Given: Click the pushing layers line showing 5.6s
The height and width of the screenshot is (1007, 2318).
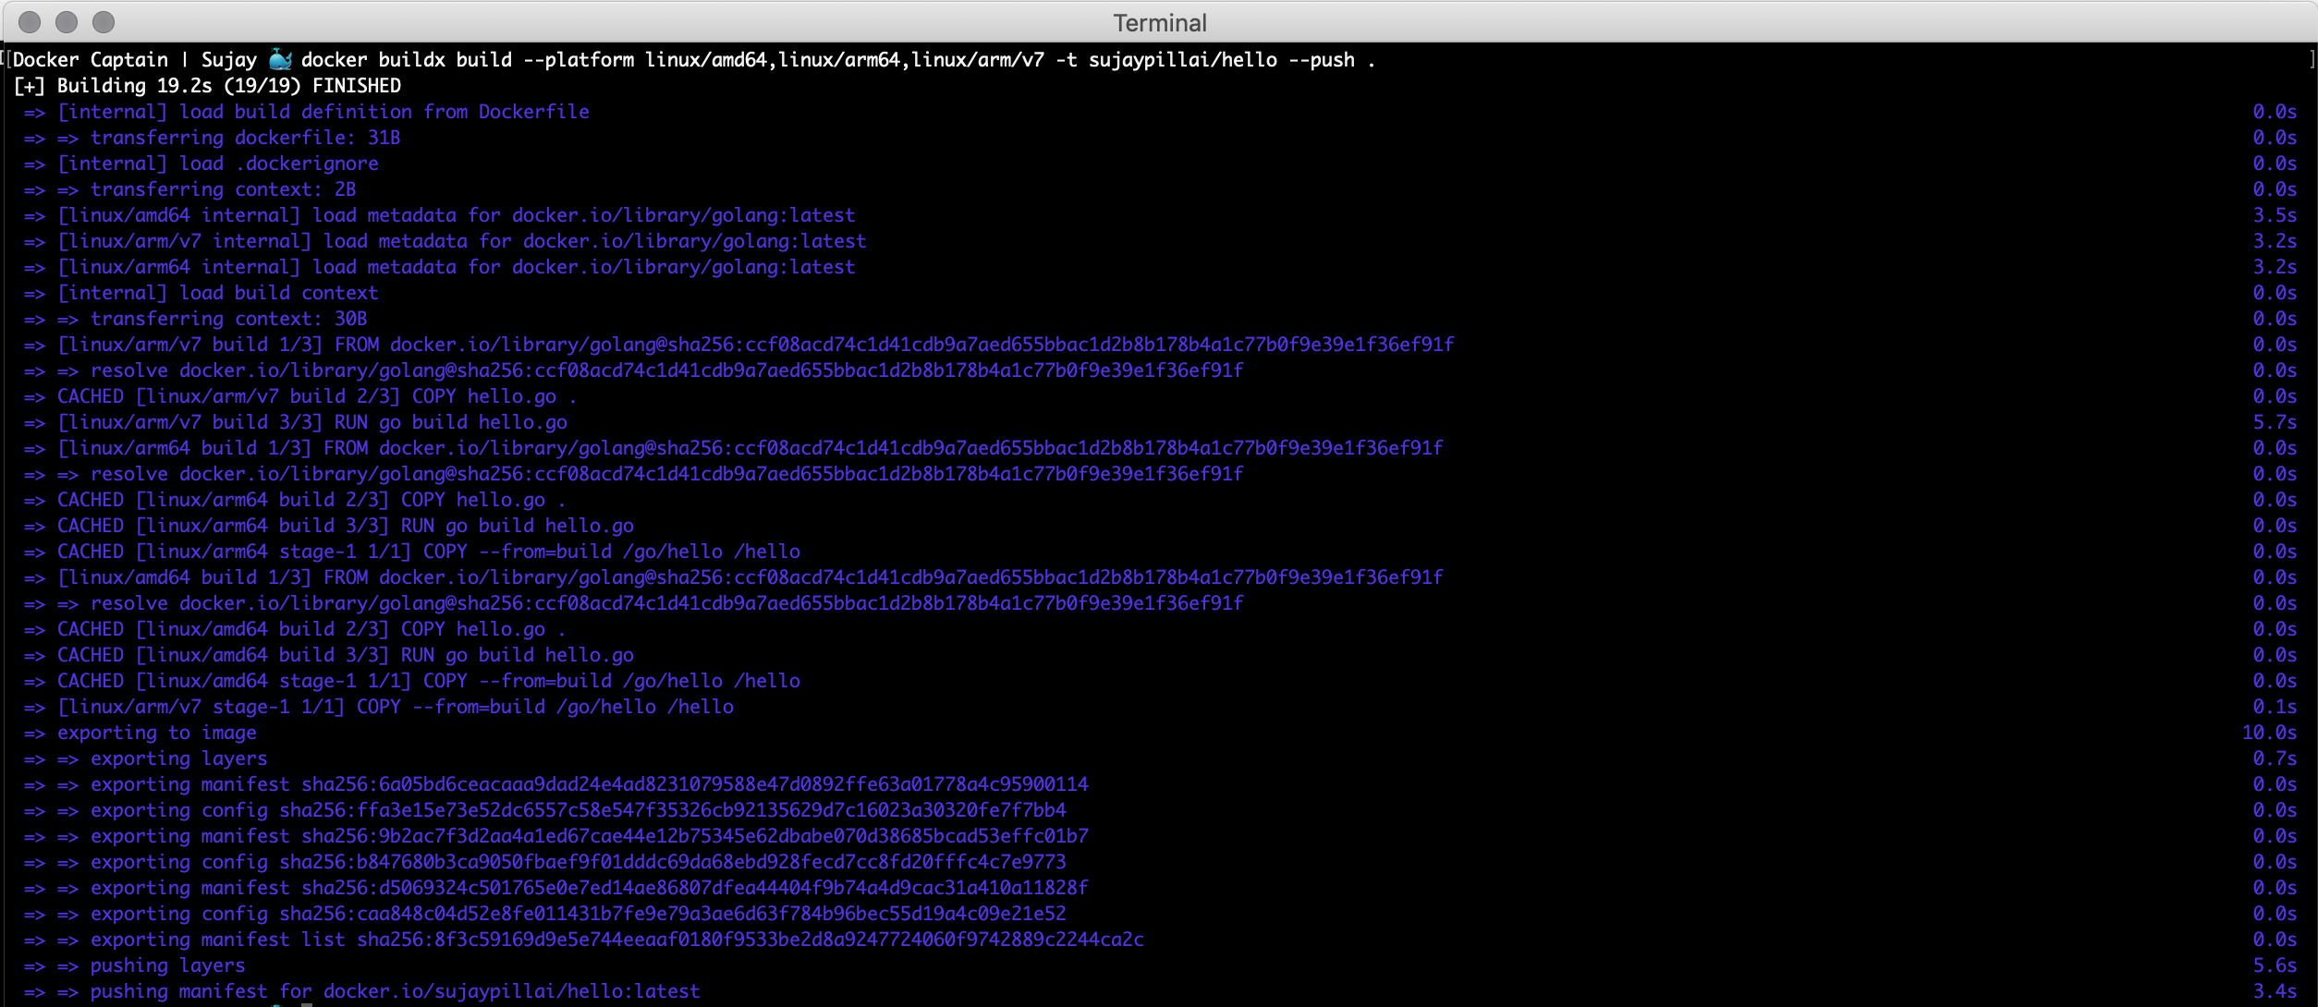Looking at the screenshot, I should click(x=166, y=965).
